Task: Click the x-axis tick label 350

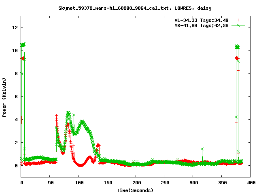Action: 222,183
